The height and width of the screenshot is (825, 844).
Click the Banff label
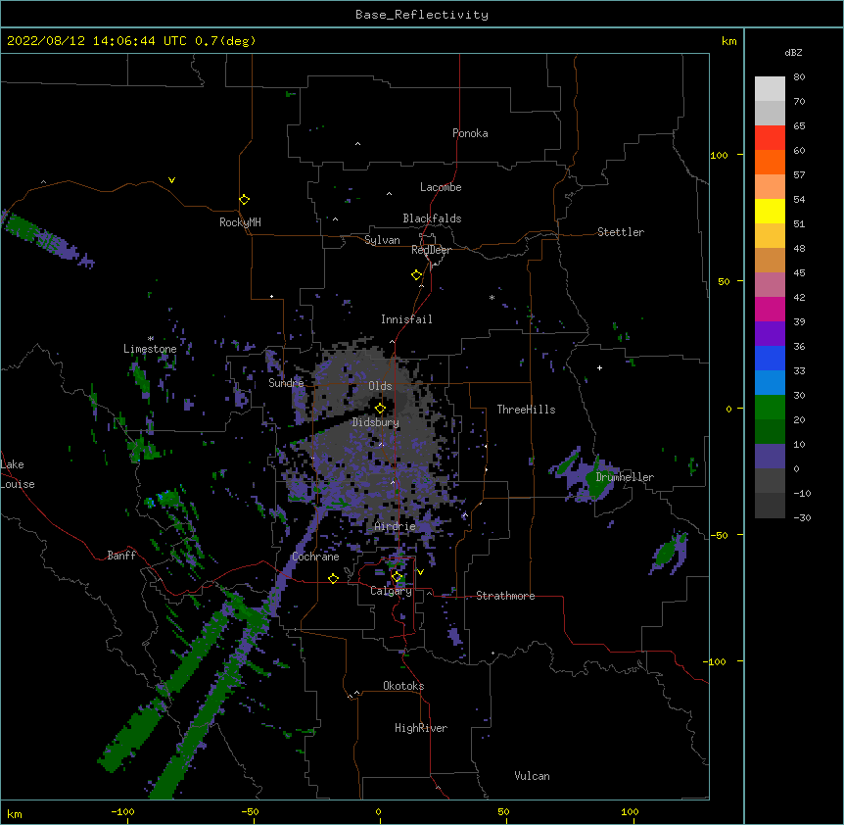point(121,556)
